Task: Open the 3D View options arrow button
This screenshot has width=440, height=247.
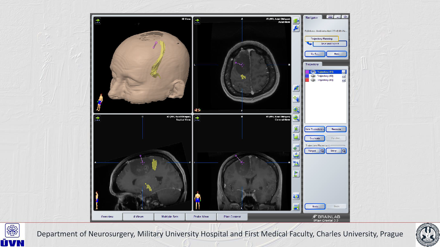Action: [x=98, y=21]
